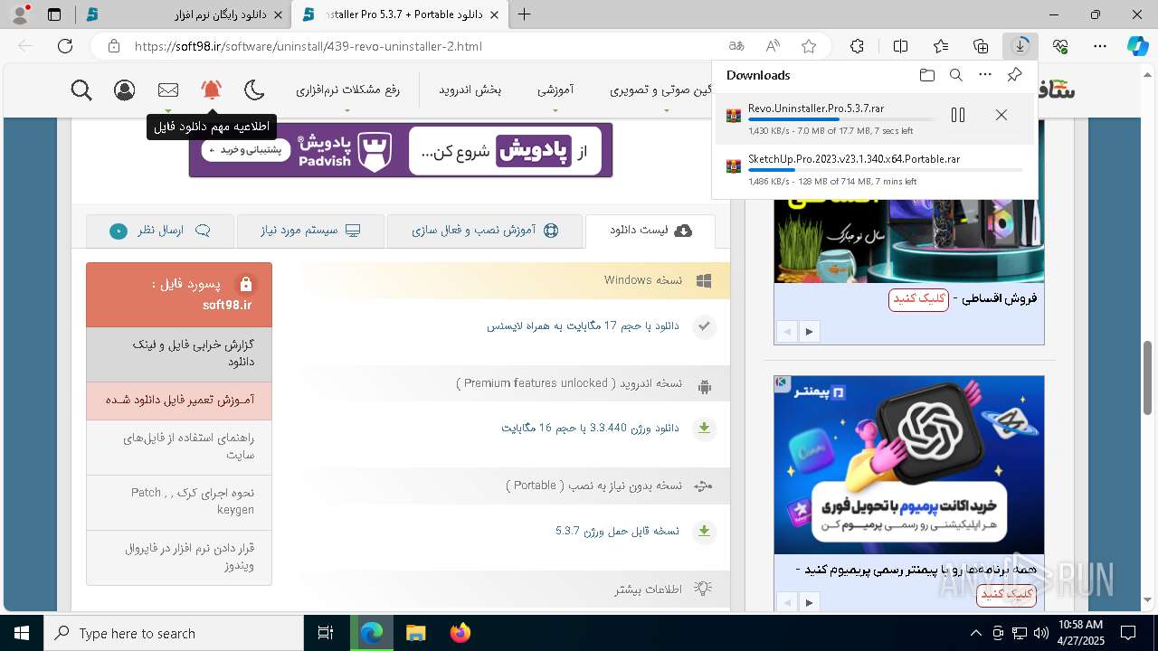Click the address bar URL
Image resolution: width=1158 pixels, height=651 pixels.
(308, 46)
